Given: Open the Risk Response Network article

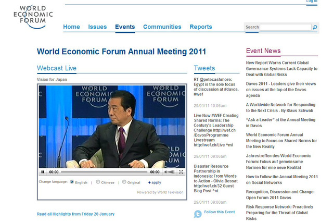Looking at the screenshot, I should [x=279, y=213].
